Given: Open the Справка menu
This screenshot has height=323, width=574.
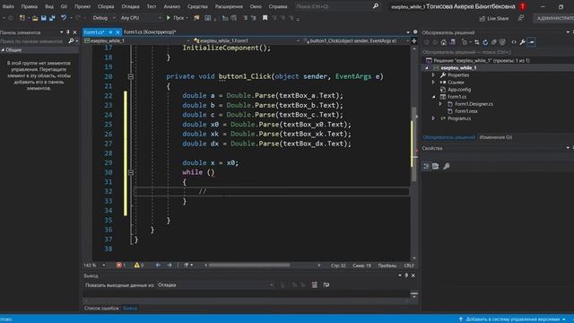Looking at the screenshot, I should pyautogui.click(x=278, y=6).
